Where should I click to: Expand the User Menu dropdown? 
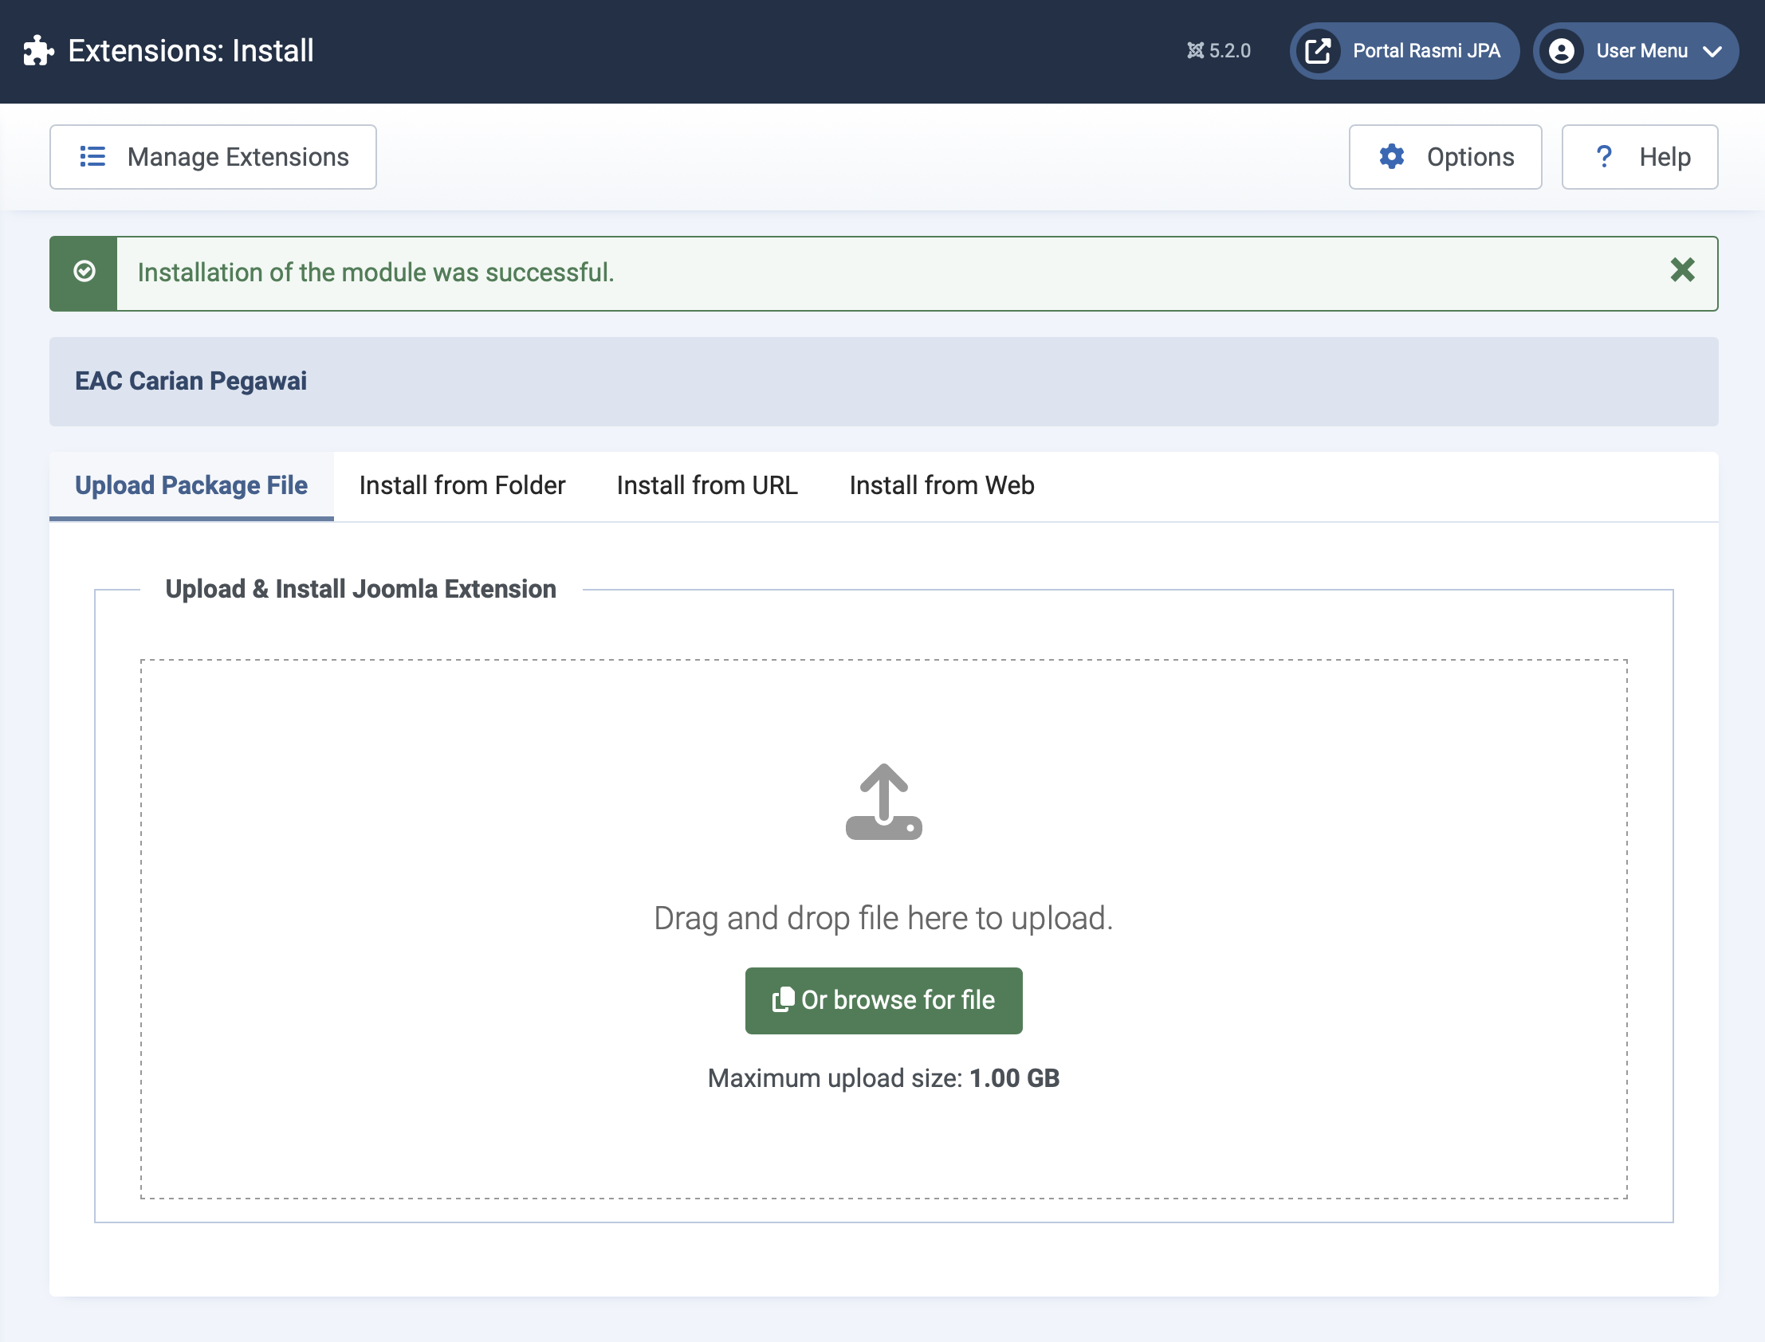coord(1642,51)
